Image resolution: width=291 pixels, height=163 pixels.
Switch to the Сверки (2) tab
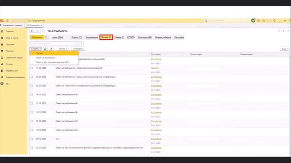tap(119, 37)
